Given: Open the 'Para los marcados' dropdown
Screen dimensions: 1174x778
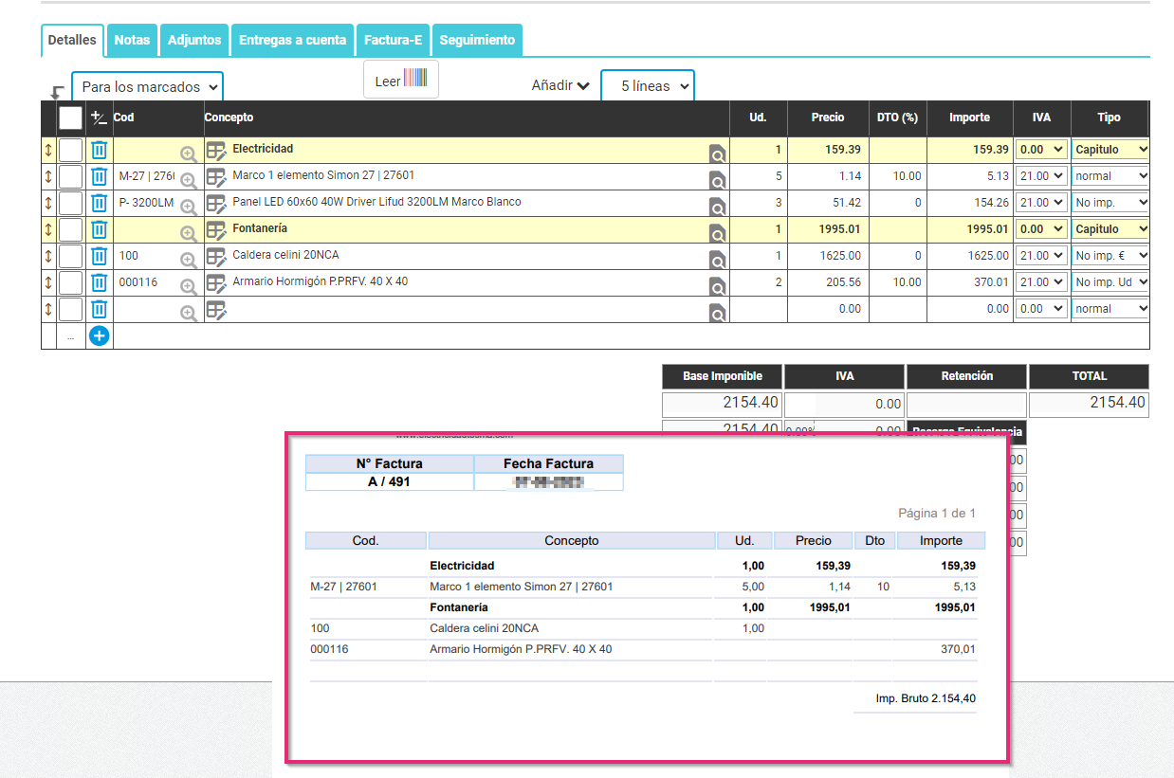Looking at the screenshot, I should [147, 85].
